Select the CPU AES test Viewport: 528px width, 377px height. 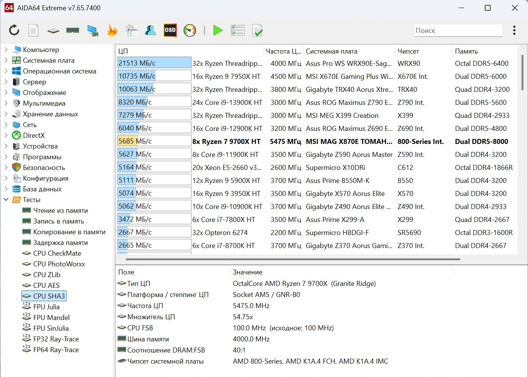click(x=46, y=286)
